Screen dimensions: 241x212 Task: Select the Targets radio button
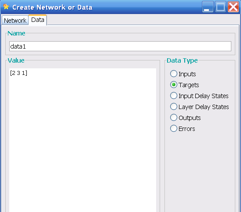[184, 85]
